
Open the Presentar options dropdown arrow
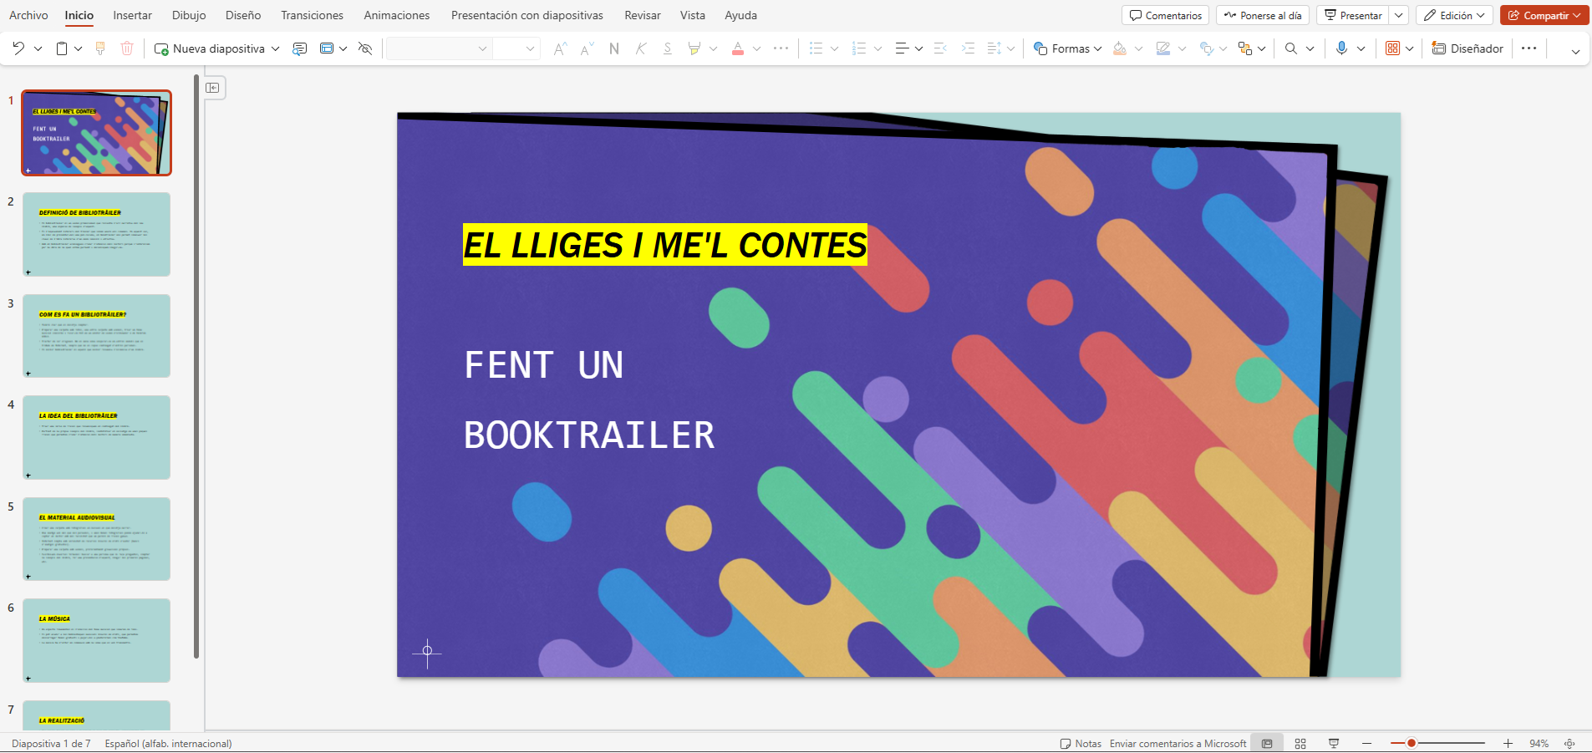[1399, 15]
